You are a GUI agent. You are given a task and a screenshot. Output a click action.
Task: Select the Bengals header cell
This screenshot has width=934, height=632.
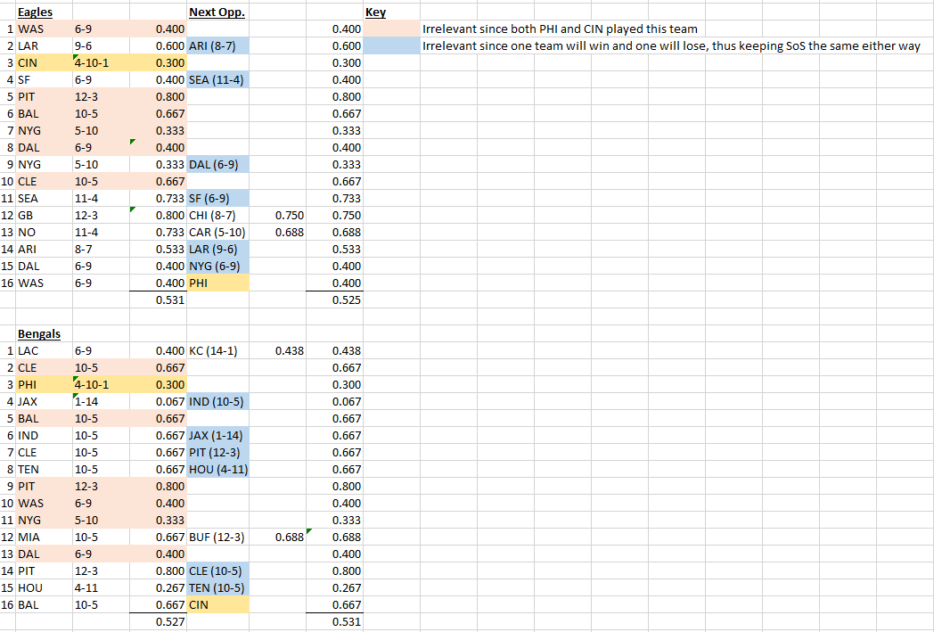44,333
